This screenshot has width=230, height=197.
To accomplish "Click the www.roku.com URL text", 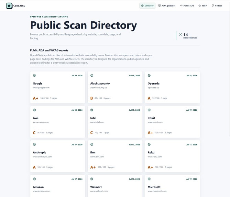I will pyautogui.click(x=155, y=156).
